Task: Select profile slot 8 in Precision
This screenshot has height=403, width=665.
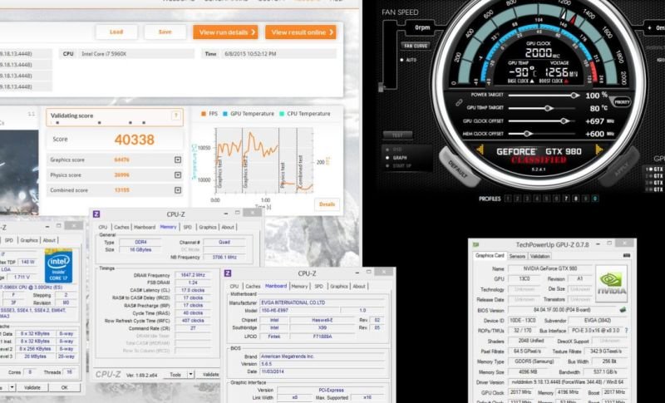Action: point(575,199)
